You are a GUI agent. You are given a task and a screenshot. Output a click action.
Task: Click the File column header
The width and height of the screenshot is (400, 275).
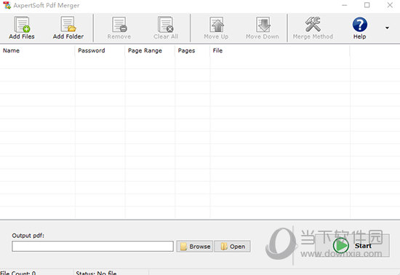point(280,50)
